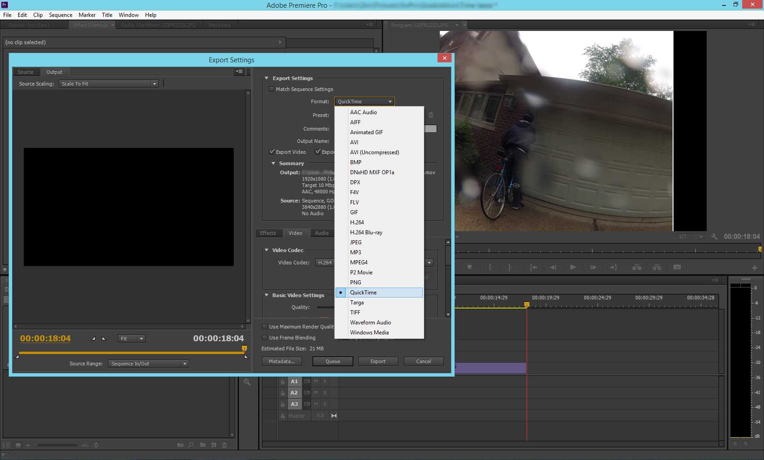Step forward one frame in Program monitor
Screen dimensions: 764x460
pyautogui.click(x=593, y=268)
